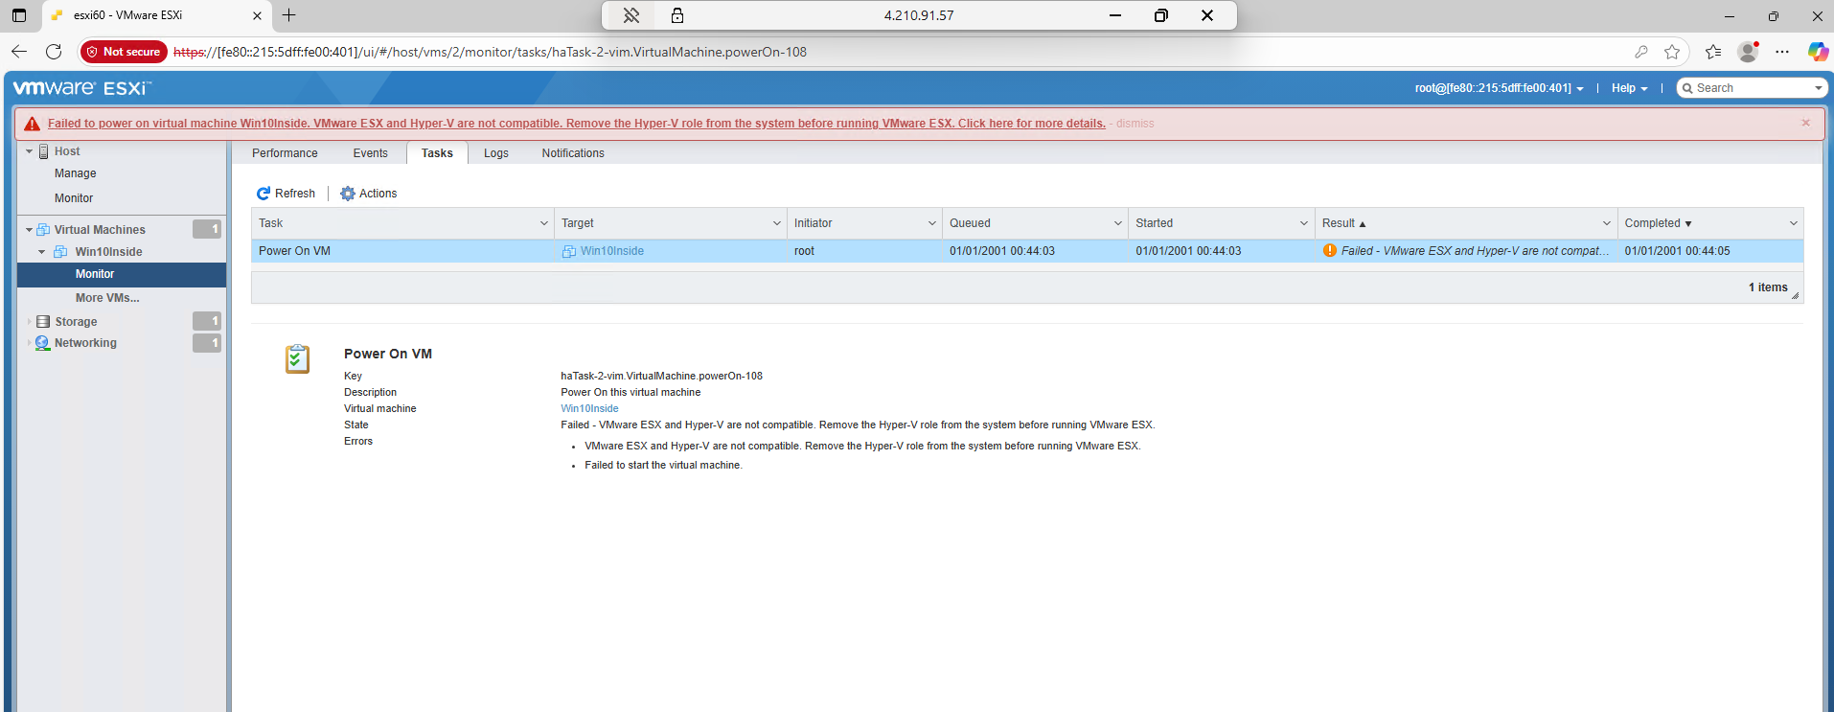
Task: Open browser profile avatar
Action: tap(1749, 52)
